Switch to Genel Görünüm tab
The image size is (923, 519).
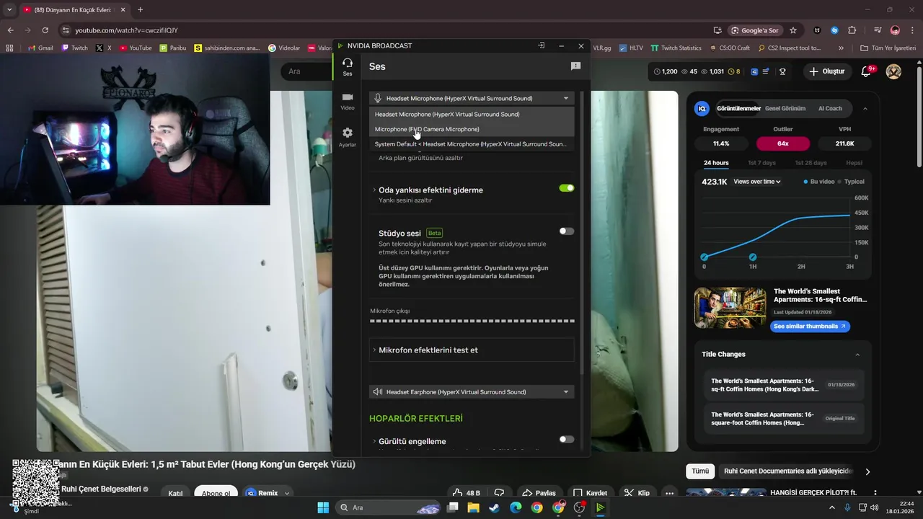(785, 108)
